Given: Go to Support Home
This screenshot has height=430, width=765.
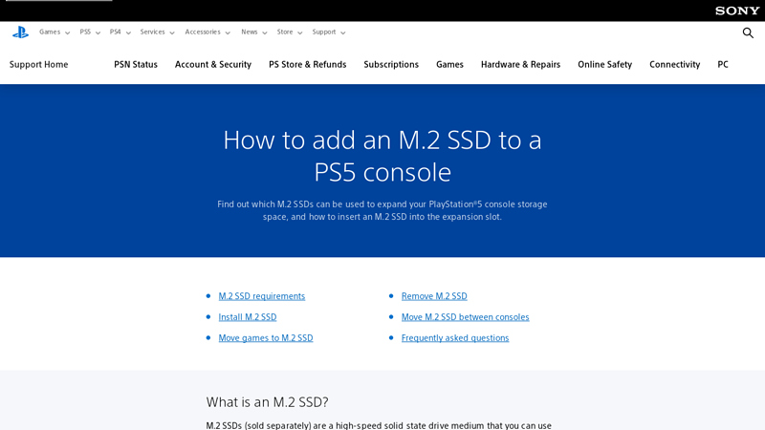Looking at the screenshot, I should 38,64.
